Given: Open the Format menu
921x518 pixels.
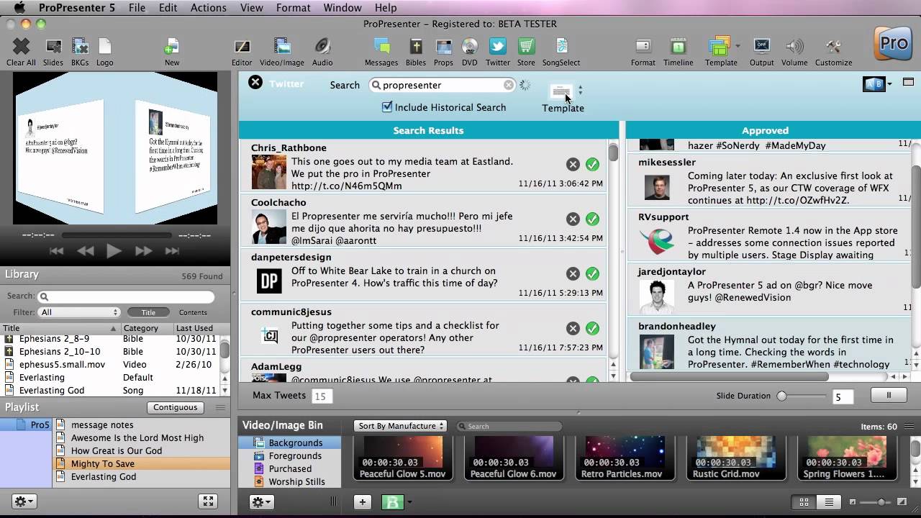Looking at the screenshot, I should [293, 8].
